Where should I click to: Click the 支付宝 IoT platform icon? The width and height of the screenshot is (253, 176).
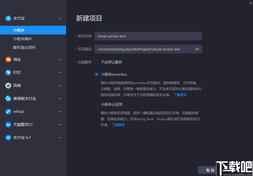8,137
